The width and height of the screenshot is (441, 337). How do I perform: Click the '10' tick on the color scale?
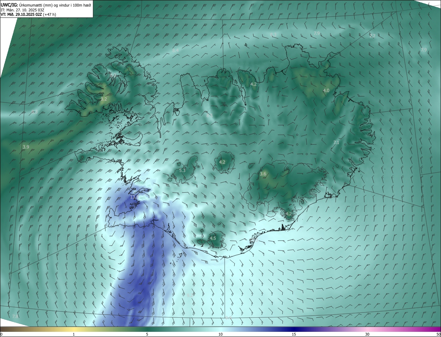point(220,334)
